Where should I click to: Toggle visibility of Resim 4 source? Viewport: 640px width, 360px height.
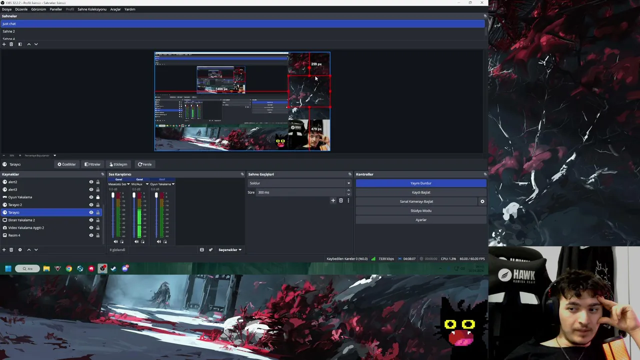[x=91, y=235]
